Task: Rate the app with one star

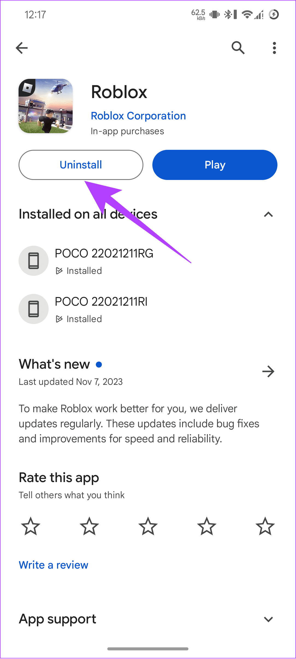Action: [31, 526]
